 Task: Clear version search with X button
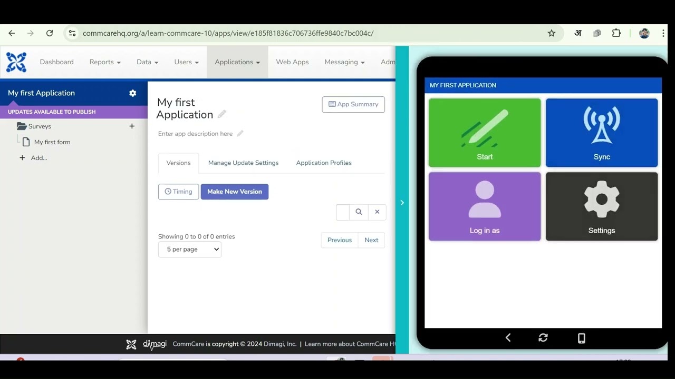click(x=377, y=212)
